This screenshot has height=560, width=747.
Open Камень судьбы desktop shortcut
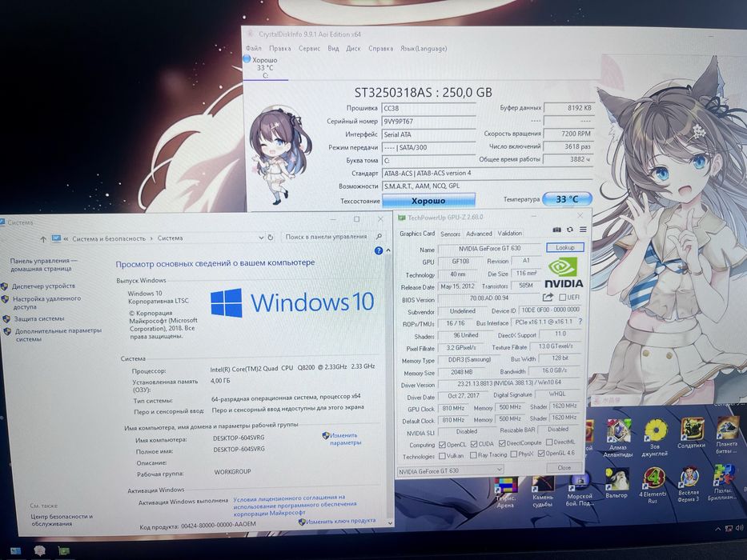point(543,492)
